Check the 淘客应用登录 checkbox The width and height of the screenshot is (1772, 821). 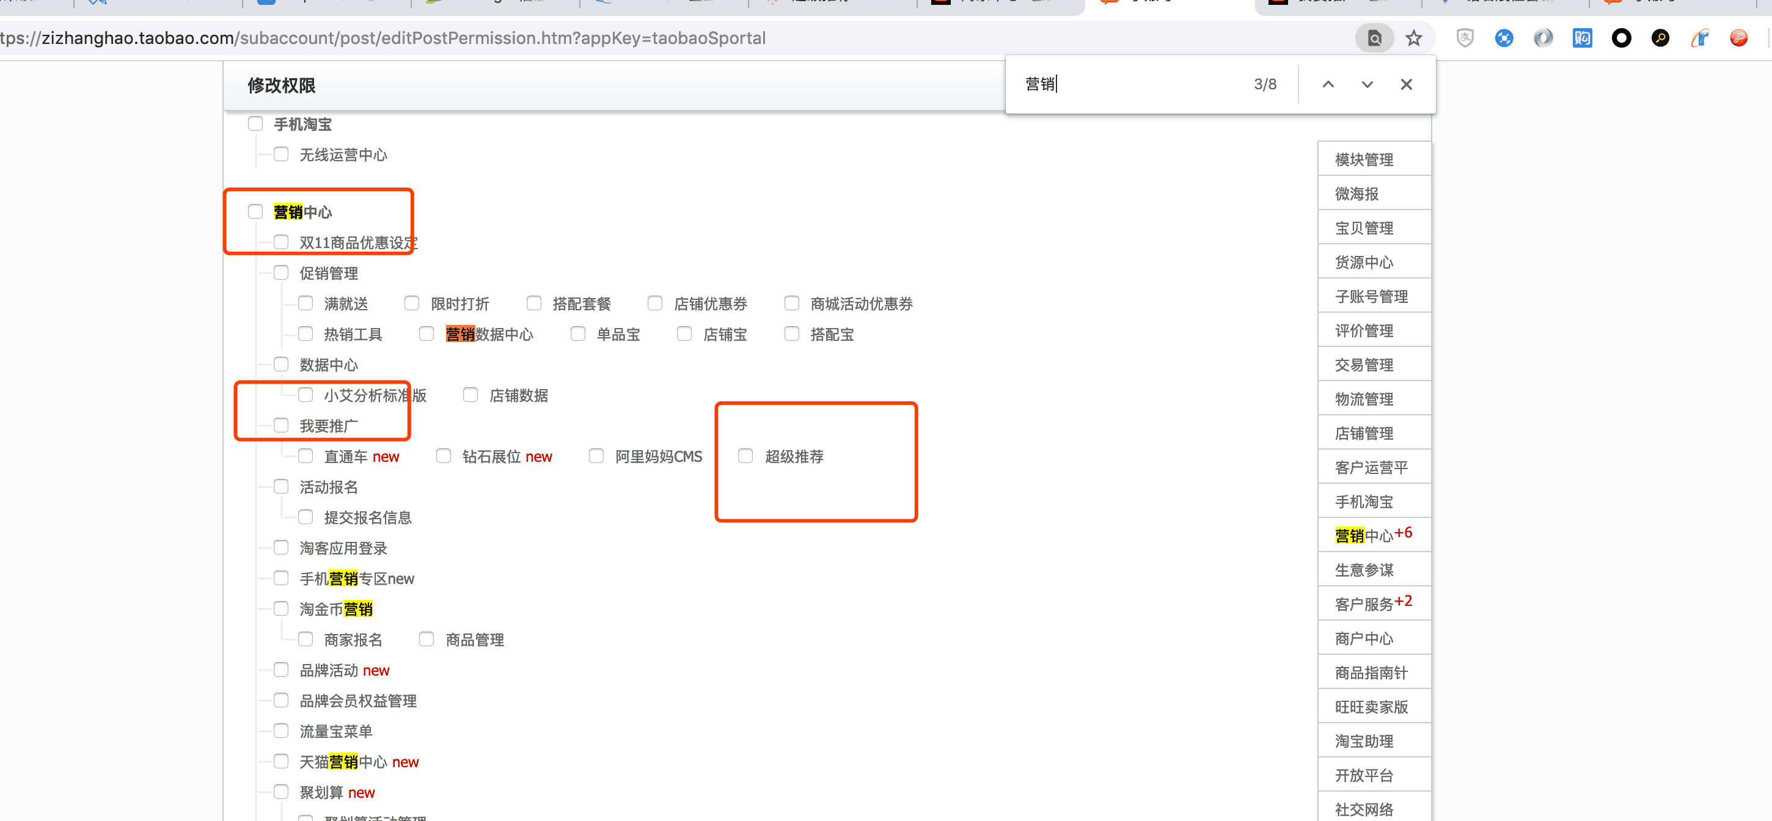click(x=280, y=547)
